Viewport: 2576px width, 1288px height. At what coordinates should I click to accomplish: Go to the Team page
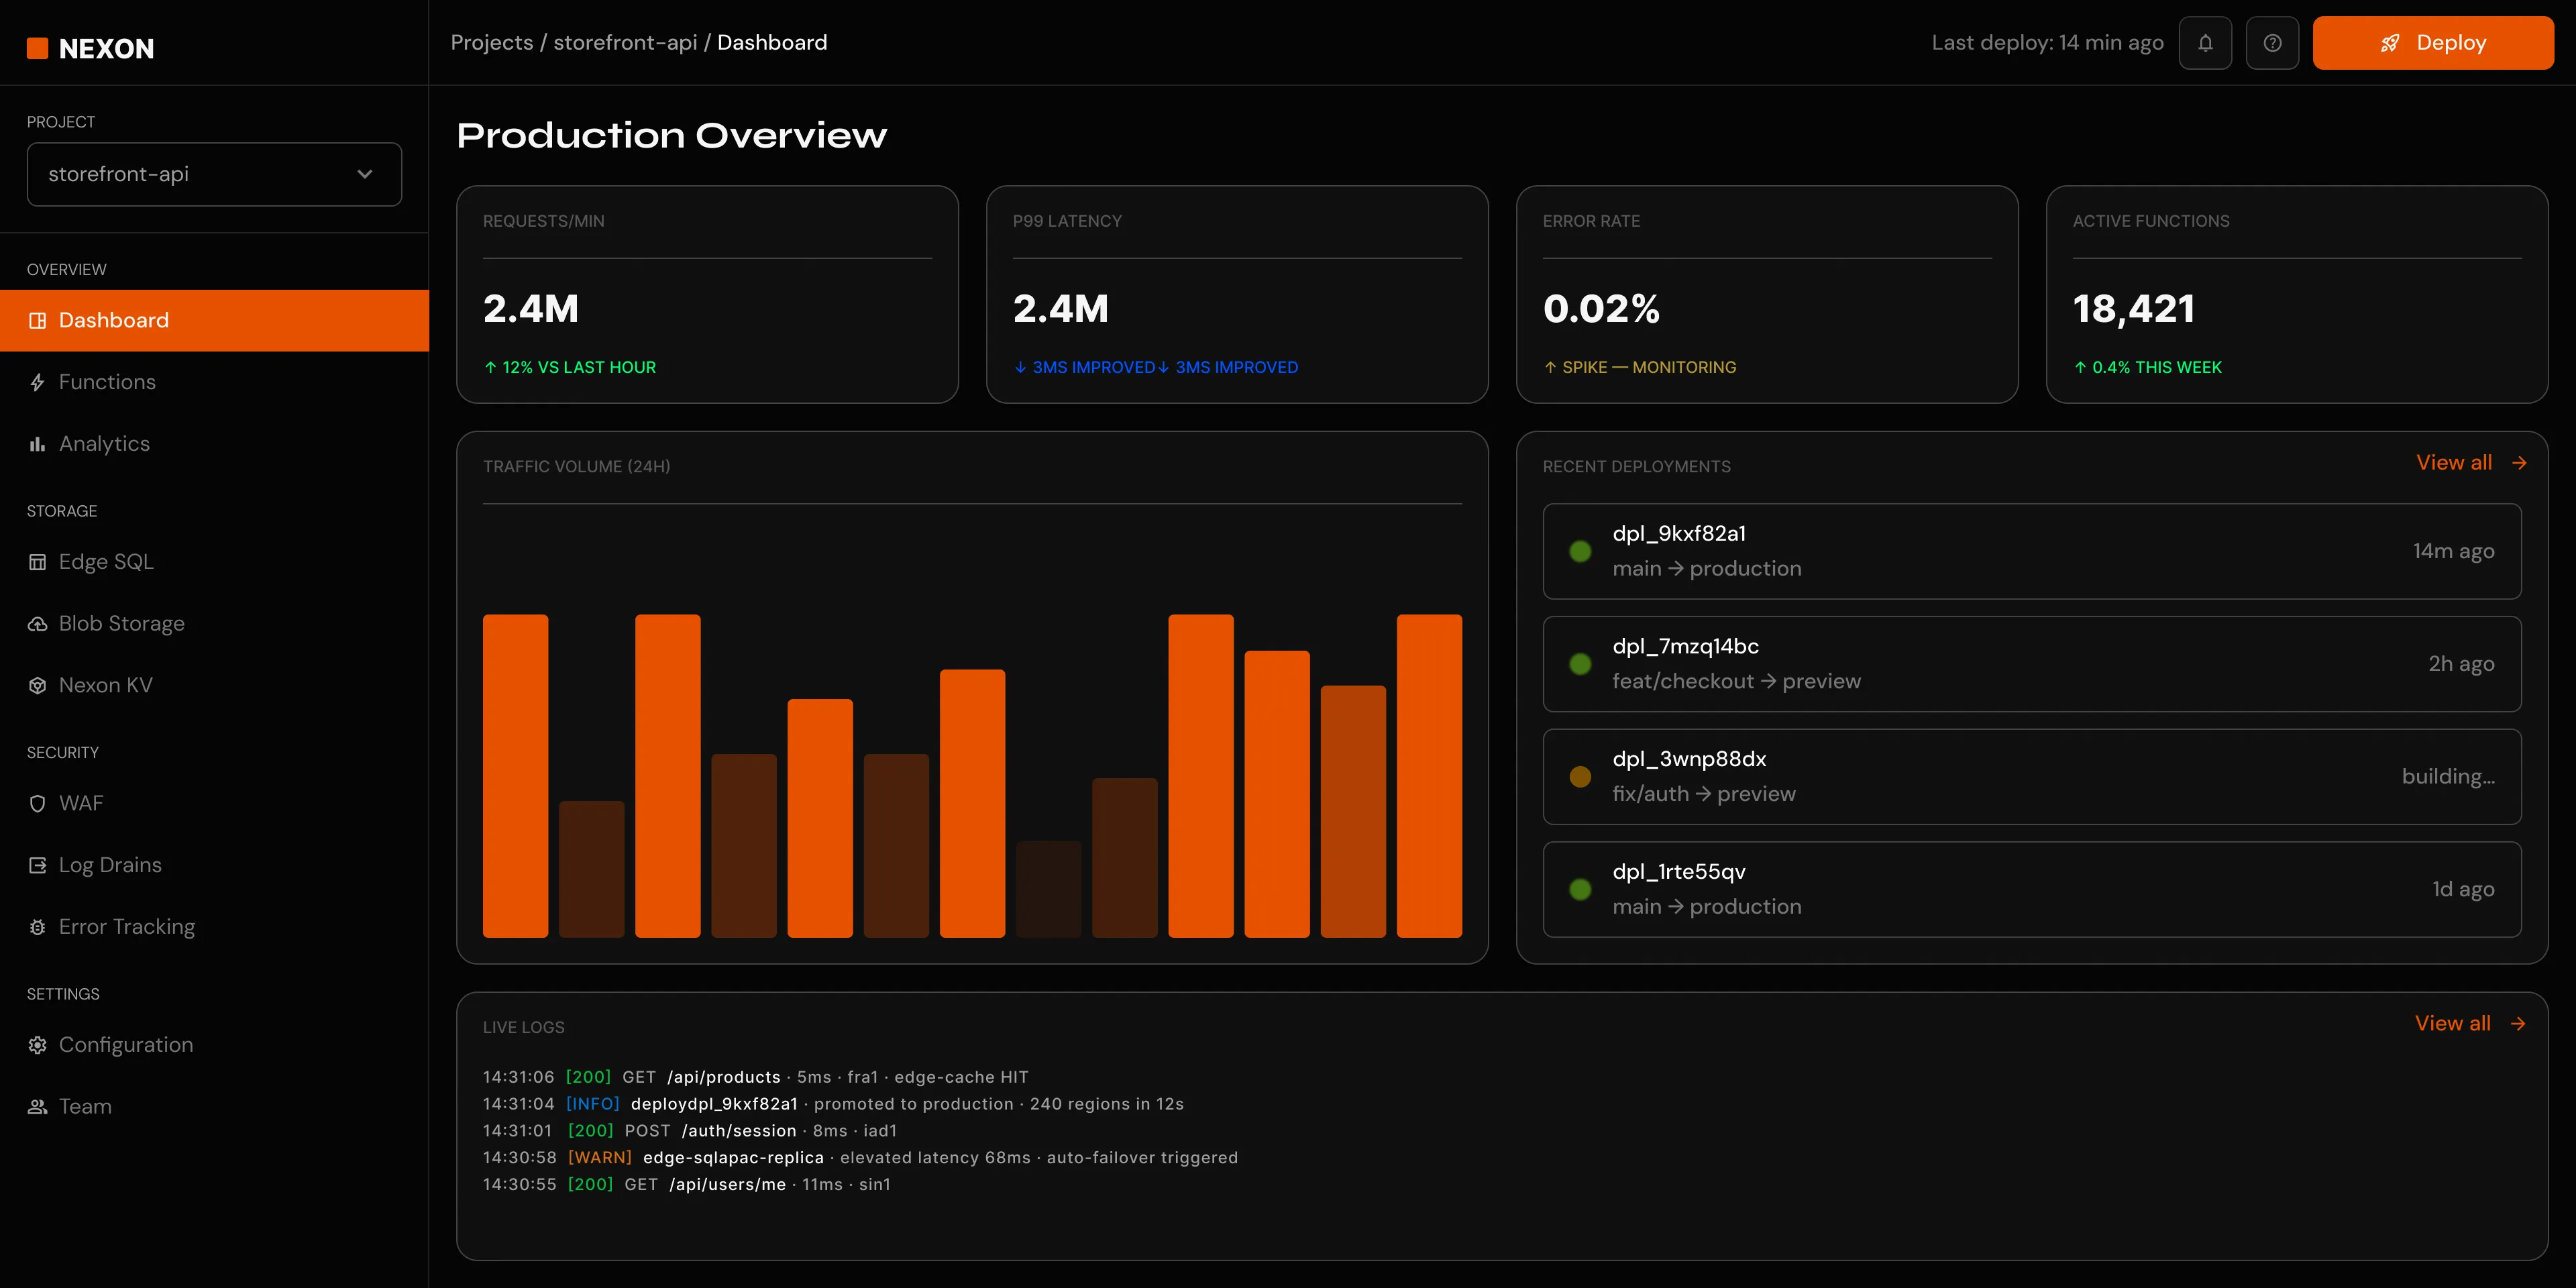85,1107
